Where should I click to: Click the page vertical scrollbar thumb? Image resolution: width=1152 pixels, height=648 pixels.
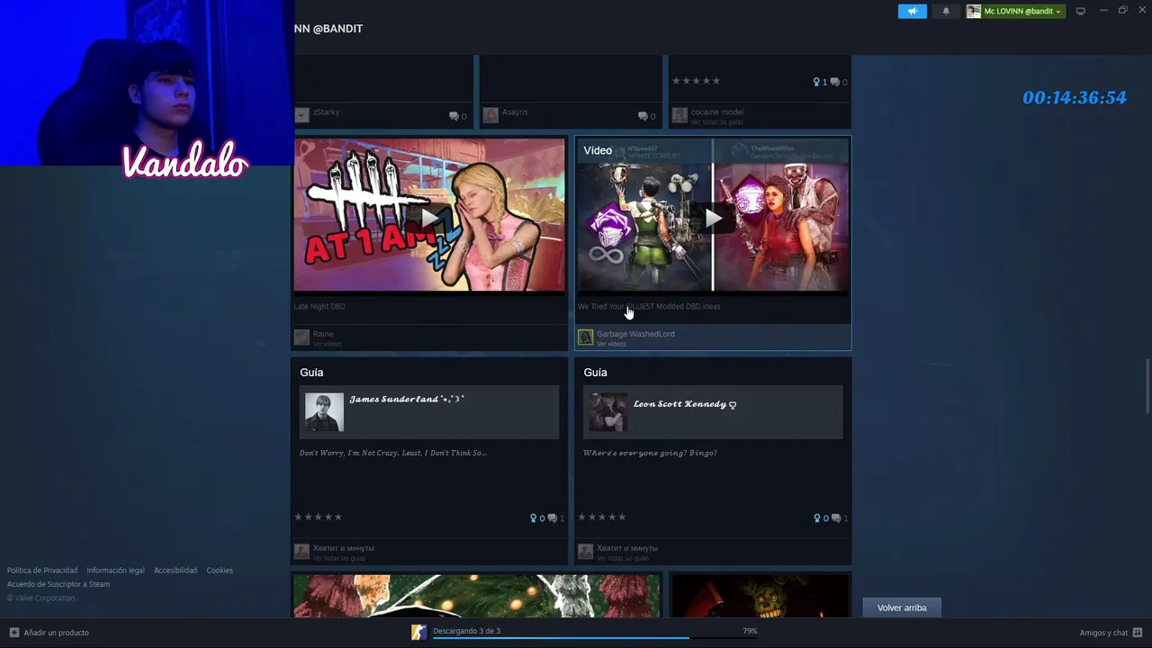tap(1147, 385)
